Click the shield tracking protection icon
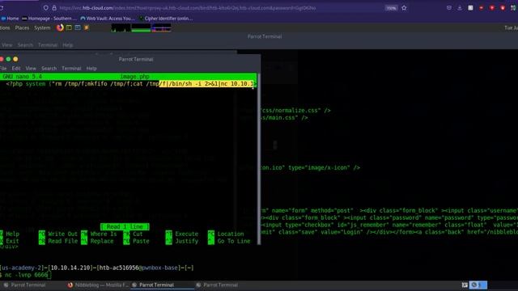Screen dimensions: 518x291 (45, 7)
